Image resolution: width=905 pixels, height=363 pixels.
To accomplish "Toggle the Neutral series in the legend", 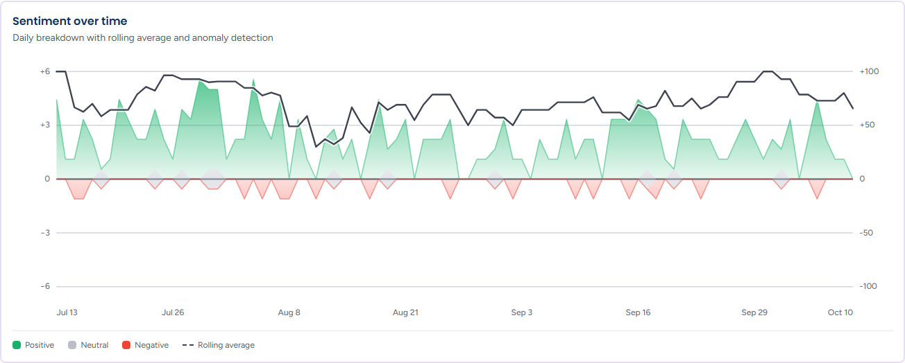I will click(88, 345).
